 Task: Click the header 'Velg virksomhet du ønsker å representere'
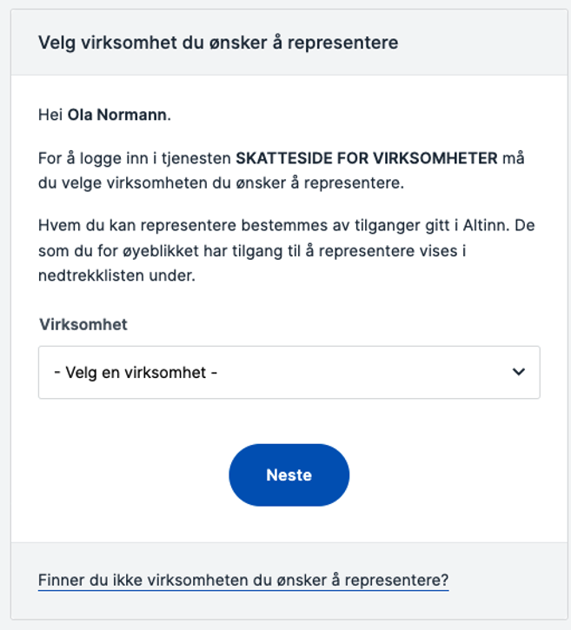tap(218, 42)
